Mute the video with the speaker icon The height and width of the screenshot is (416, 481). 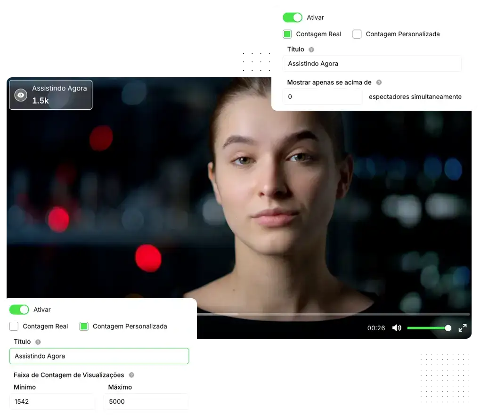point(397,328)
